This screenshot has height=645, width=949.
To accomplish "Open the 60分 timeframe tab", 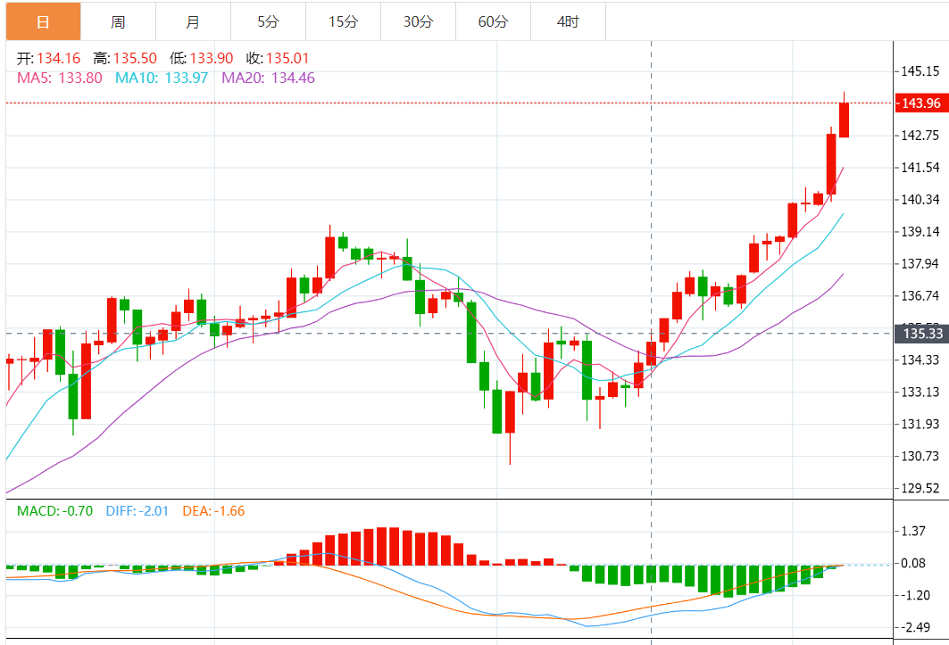I will [494, 21].
